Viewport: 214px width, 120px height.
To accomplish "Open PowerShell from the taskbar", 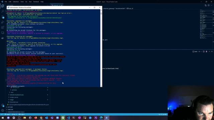I will pos(107,118).
